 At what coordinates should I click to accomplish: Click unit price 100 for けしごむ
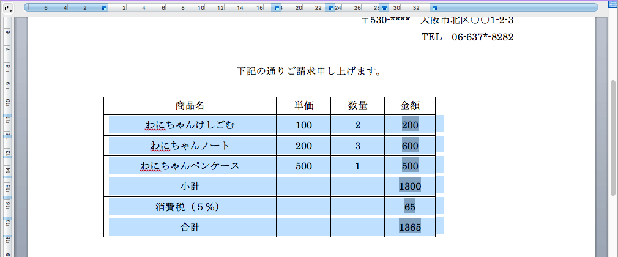coord(303,125)
